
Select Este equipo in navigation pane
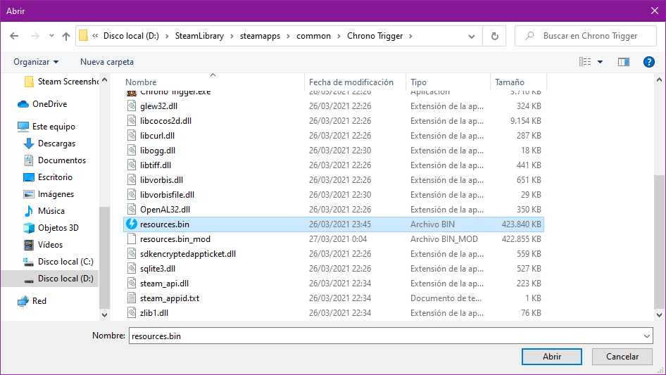[x=46, y=127]
